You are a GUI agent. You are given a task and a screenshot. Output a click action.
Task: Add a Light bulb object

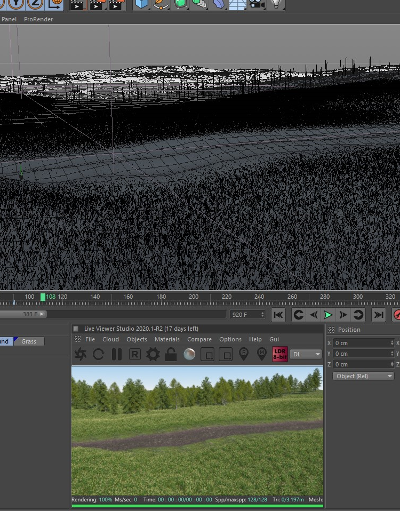point(276,4)
